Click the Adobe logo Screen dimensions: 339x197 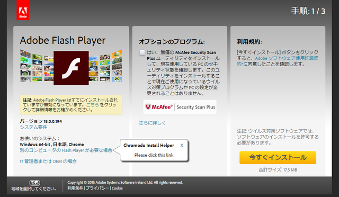(23, 10)
